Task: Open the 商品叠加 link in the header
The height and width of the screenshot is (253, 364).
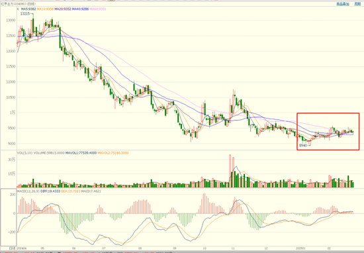Action: (x=343, y=4)
